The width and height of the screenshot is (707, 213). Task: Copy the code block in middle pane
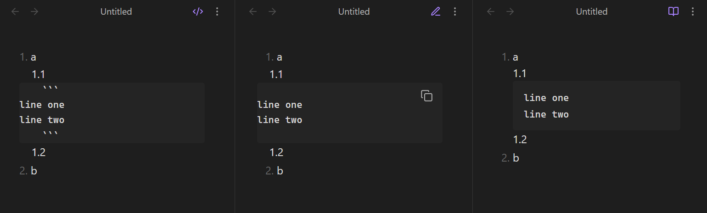tap(426, 95)
